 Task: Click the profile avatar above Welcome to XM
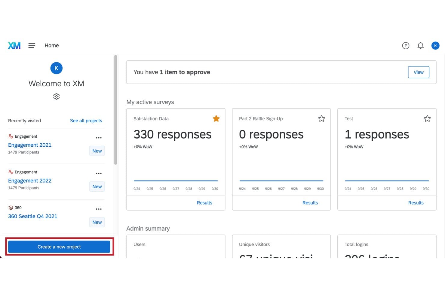pyautogui.click(x=56, y=68)
